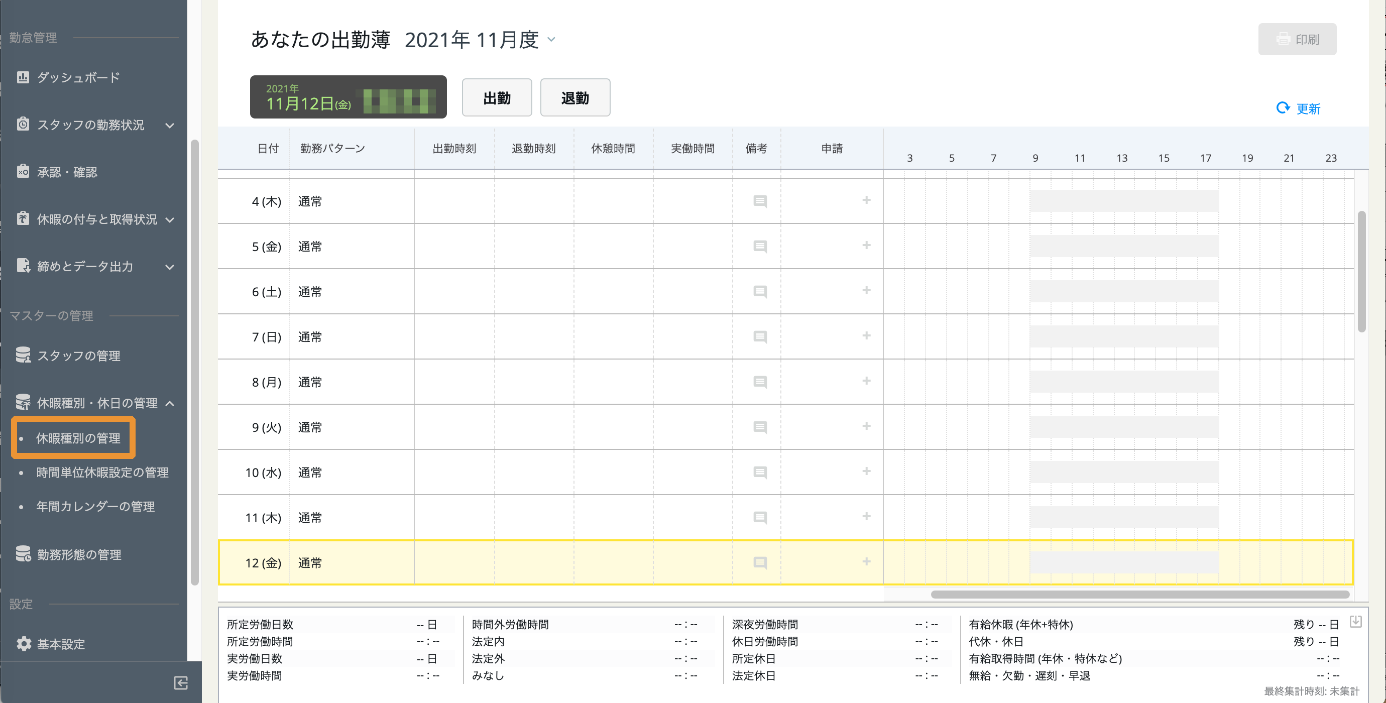Image resolution: width=1386 pixels, height=703 pixels.
Task: Collapse the 休暇種別・休日の管理 chevron
Action: 170,403
